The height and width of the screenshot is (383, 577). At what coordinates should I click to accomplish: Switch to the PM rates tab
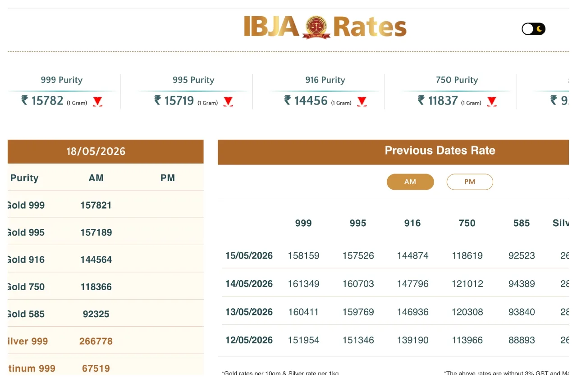click(470, 182)
